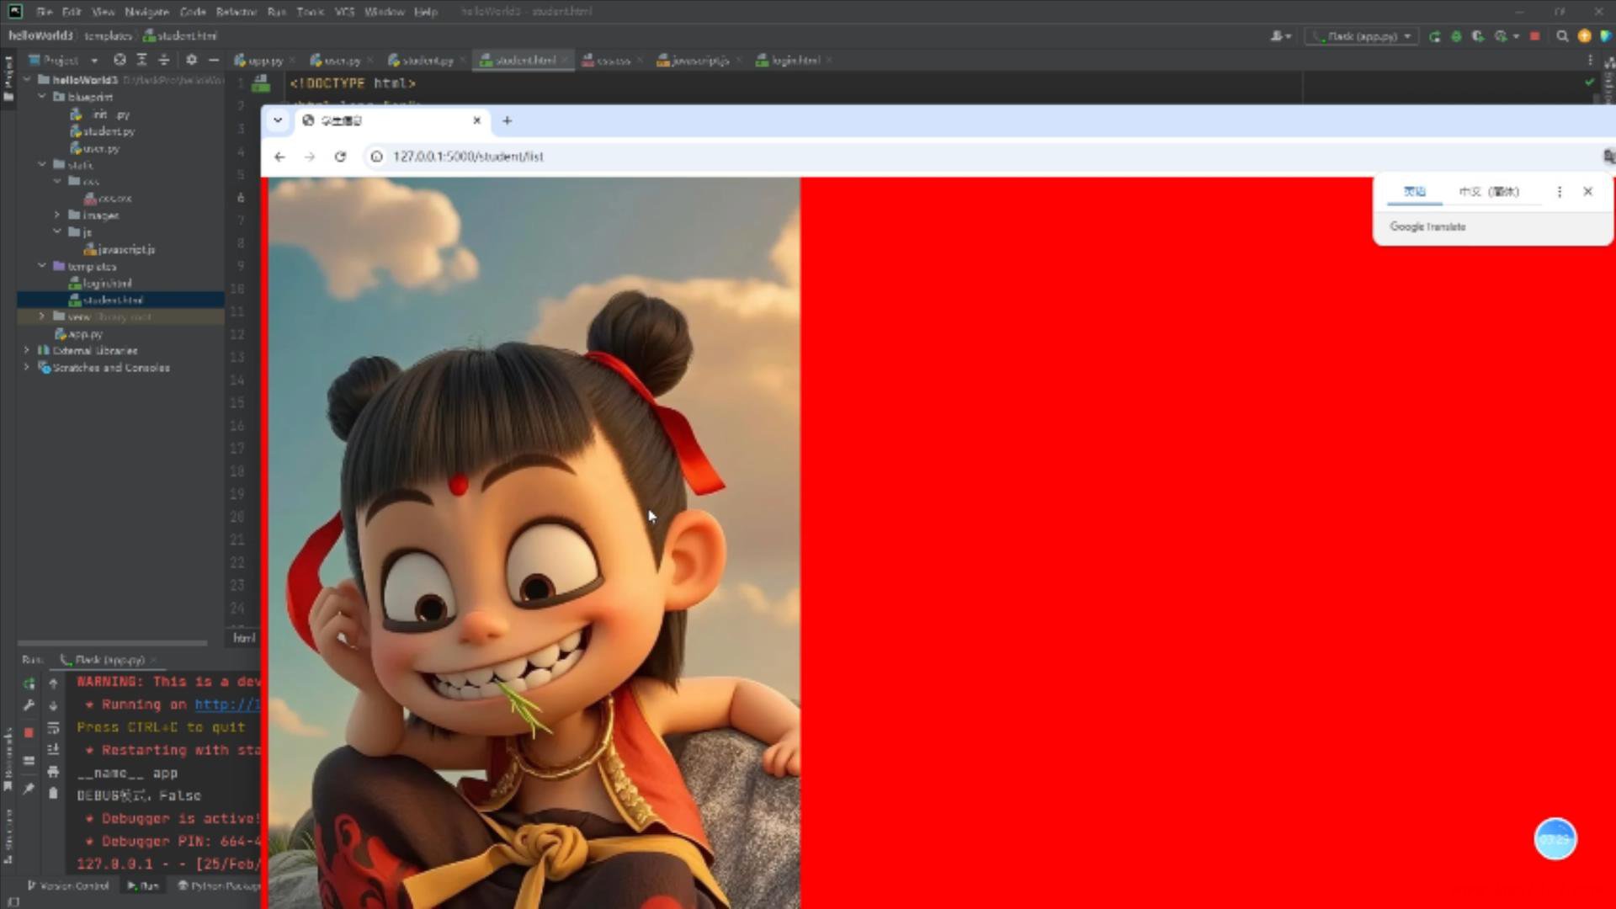Click Collapse All icon in Project panel
The image size is (1616, 909).
[164, 60]
